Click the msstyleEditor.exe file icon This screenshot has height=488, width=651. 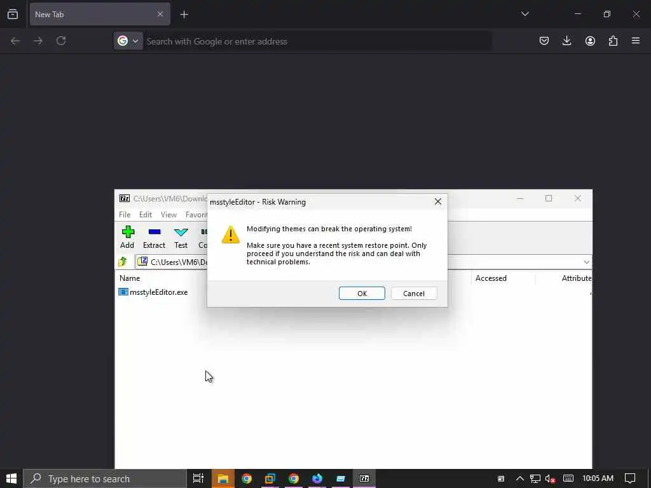click(x=123, y=292)
